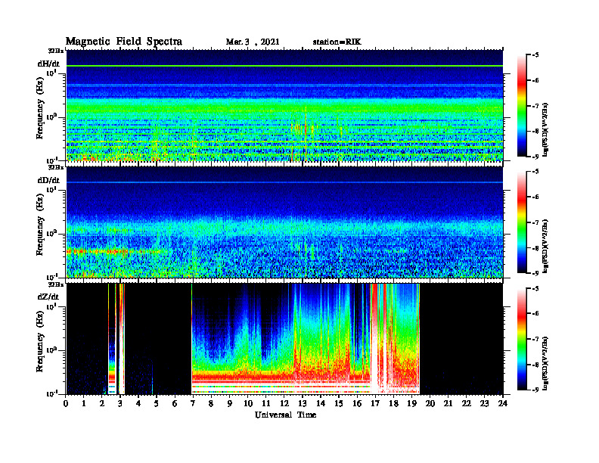Image resolution: width=599 pixels, height=463 pixels.
Task: Click hour tick label "16" on time axis
Action: (357, 404)
